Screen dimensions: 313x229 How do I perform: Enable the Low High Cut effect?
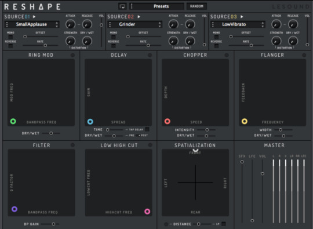150,145
